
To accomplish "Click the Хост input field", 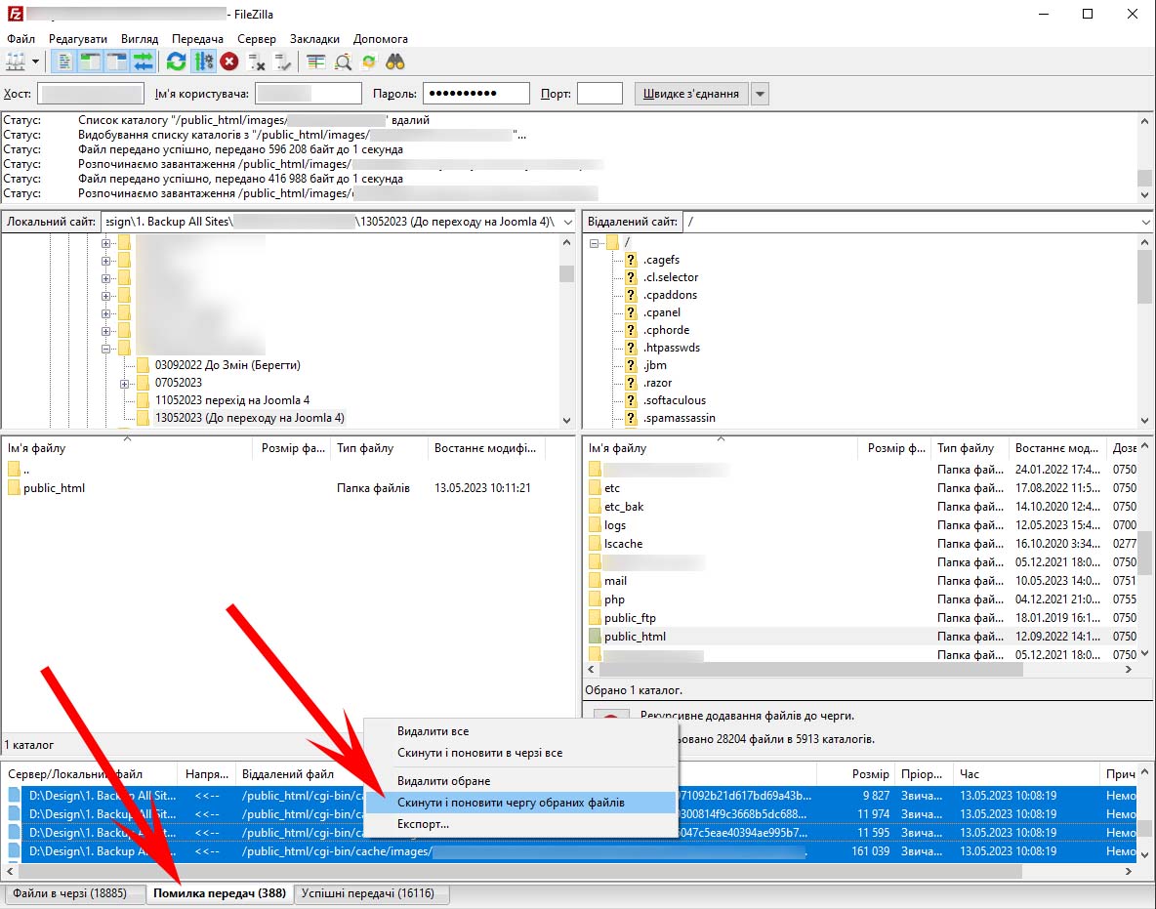I will tap(91, 94).
